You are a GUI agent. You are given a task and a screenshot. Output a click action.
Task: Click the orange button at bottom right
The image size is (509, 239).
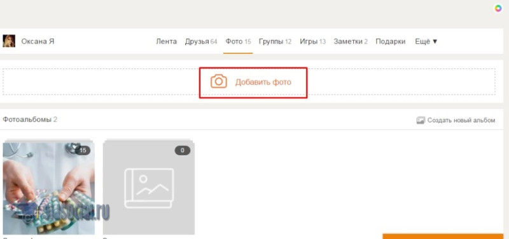[443, 236]
